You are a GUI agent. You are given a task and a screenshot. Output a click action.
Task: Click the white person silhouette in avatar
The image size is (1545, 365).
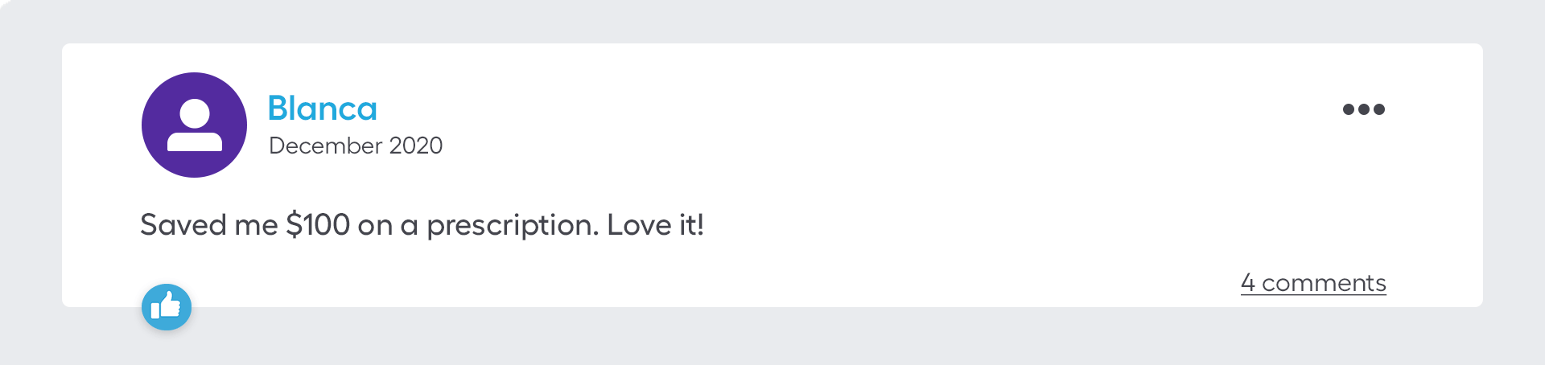click(x=195, y=125)
